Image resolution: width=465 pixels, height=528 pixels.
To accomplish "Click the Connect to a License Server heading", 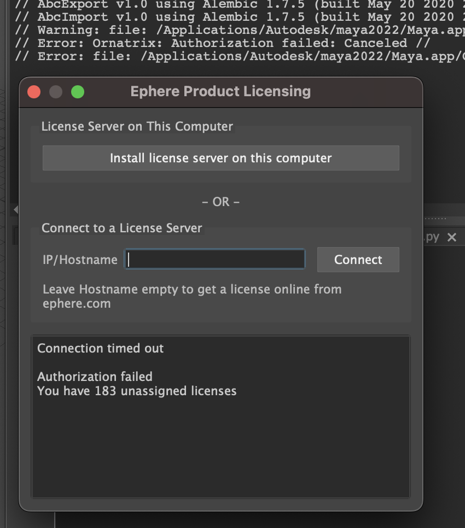I will [122, 228].
